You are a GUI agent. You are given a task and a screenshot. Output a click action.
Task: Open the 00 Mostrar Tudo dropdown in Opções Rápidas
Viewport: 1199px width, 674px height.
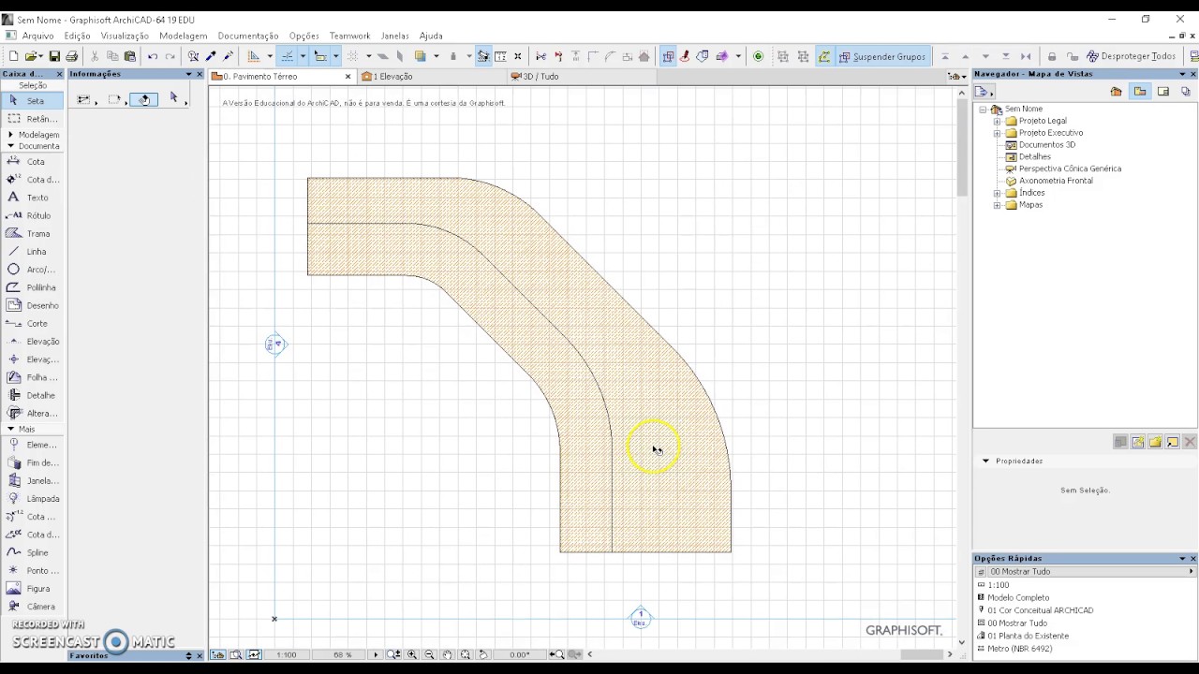click(x=1087, y=571)
